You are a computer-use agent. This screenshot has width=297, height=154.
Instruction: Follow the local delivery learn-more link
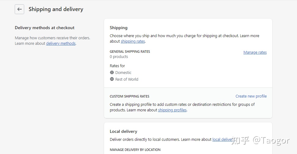click(x=223, y=139)
